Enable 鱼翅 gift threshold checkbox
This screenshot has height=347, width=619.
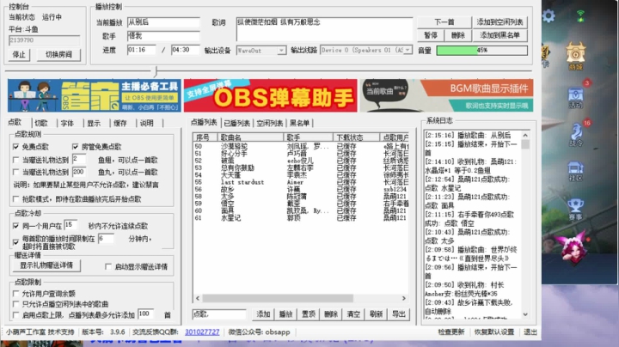[15, 160]
